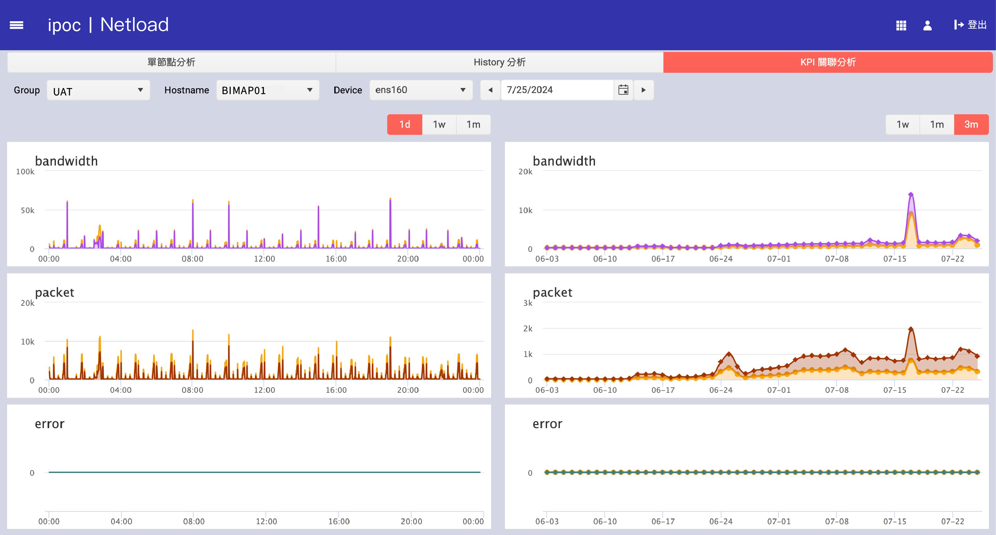Screen dimensions: 996x535
Task: Open the hamburger navigation menu
Action: [x=16, y=25]
